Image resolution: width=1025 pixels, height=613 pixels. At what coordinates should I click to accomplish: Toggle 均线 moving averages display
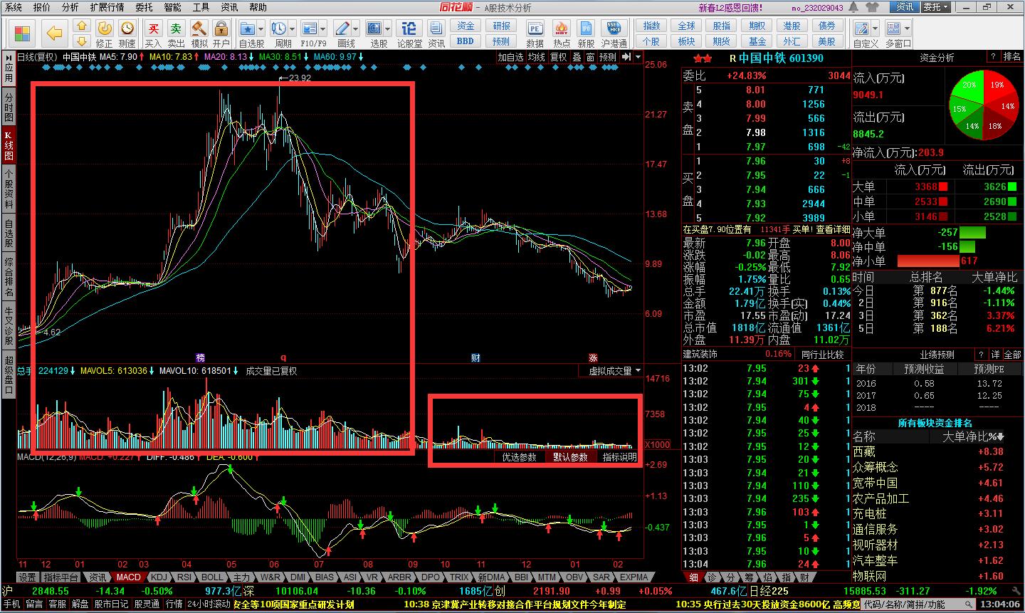point(537,57)
